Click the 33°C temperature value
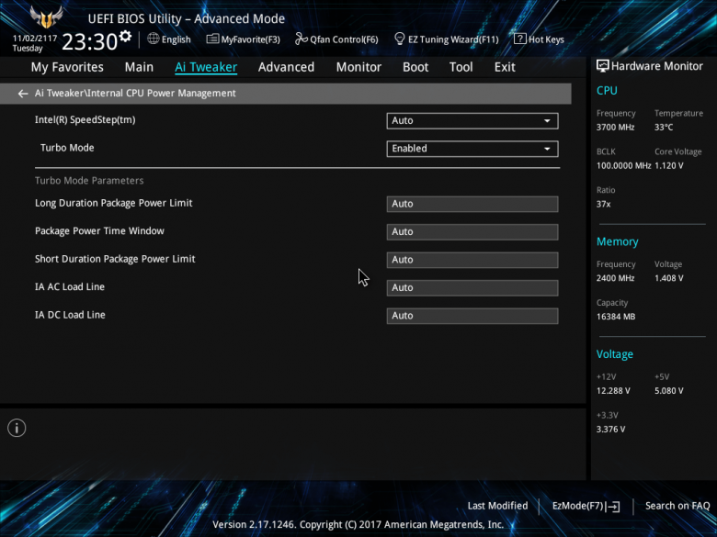This screenshot has height=537, width=717. [664, 128]
